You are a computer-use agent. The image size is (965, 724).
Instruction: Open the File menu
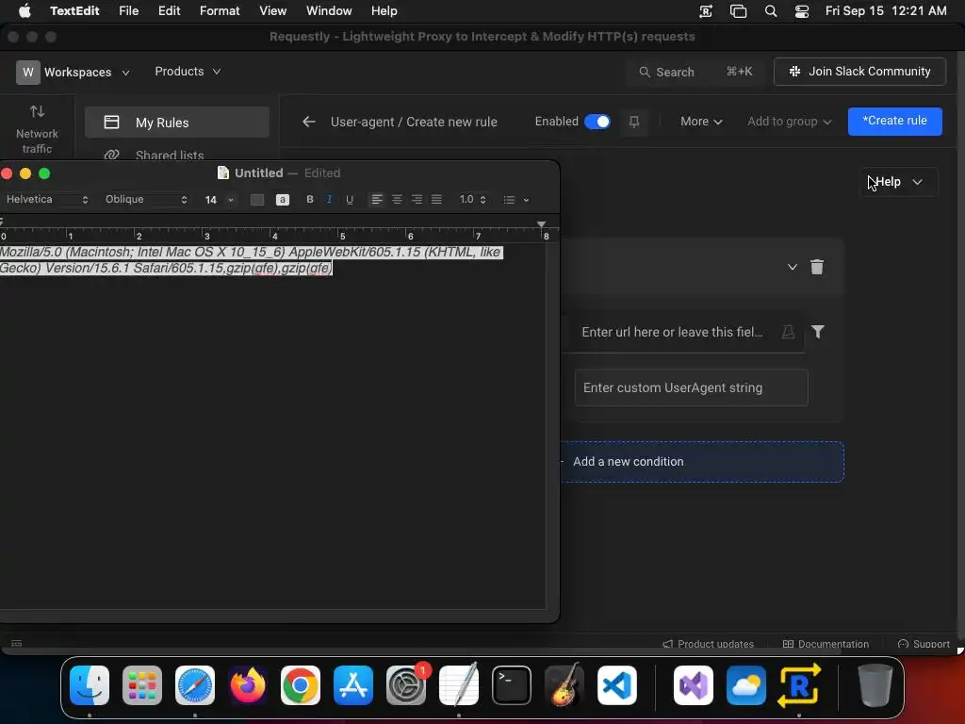[128, 11]
